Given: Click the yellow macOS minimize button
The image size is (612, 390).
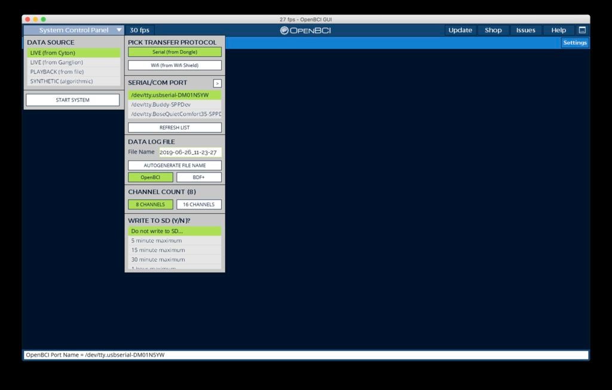Looking at the screenshot, I should pos(35,19).
